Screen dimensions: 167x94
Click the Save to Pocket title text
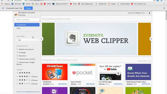tap(76, 82)
